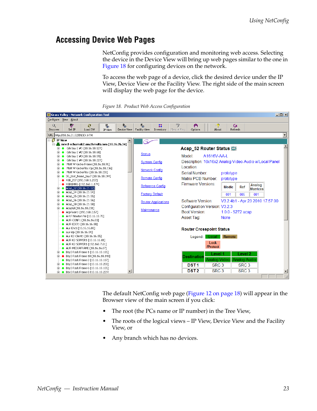
Task: Click DST 1 Level 1 SRC 3 cell
Action: click(x=218, y=265)
